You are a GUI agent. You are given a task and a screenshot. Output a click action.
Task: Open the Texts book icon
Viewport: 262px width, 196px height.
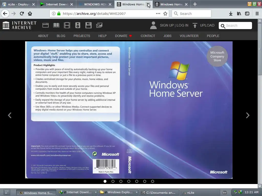coord(56,25)
